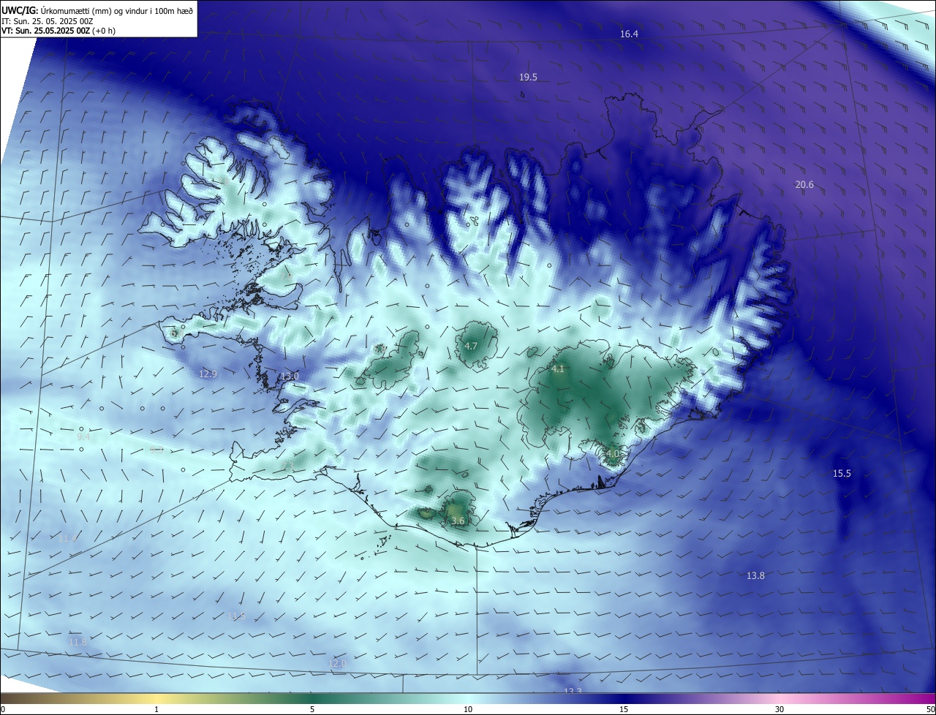Click the colorbar tick label 50
The image size is (936, 715).
coord(930,709)
